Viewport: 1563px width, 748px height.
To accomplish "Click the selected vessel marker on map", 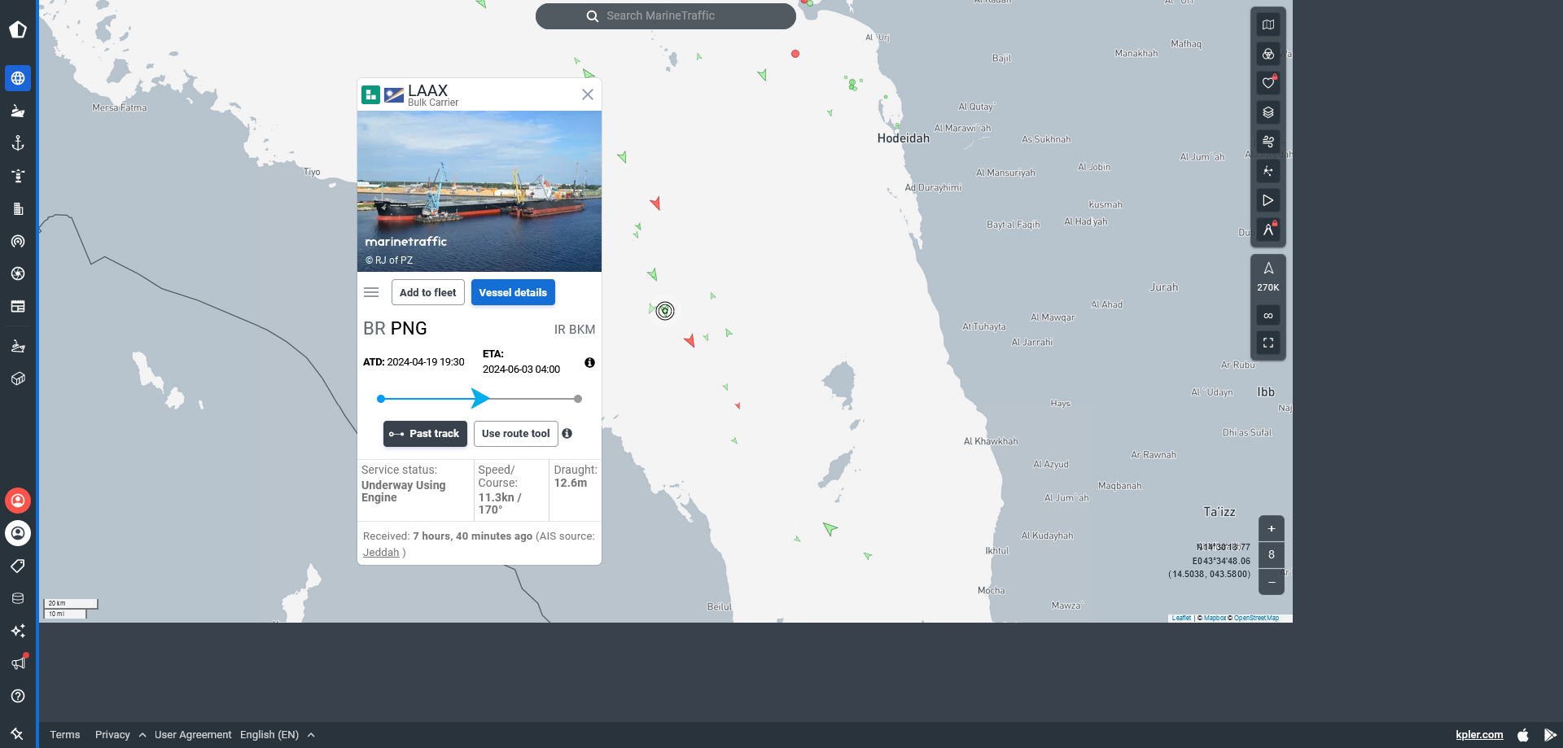I will (665, 311).
